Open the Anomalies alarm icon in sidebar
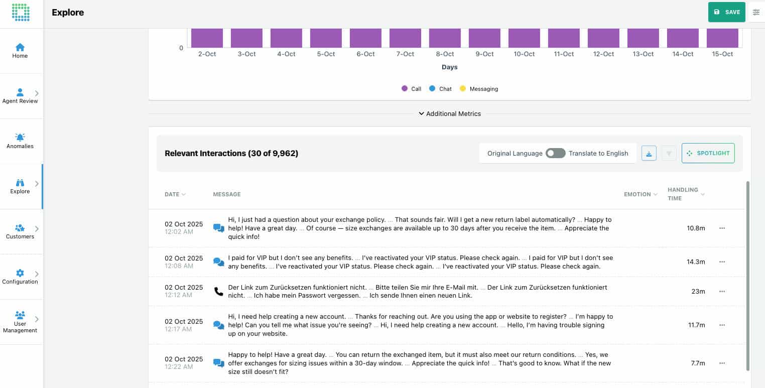 pos(20,138)
